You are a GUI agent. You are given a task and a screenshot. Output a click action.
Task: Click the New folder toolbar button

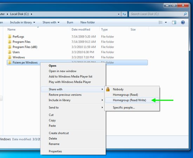(x=88, y=22)
